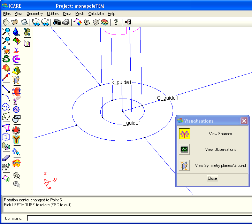Click the yellow pyramid horn icon
Image resolution: width=252 pixels, height=224 pixels.
point(16,71)
